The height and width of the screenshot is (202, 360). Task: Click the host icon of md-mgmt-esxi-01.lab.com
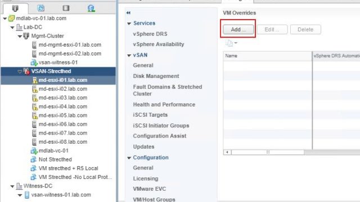[34, 45]
